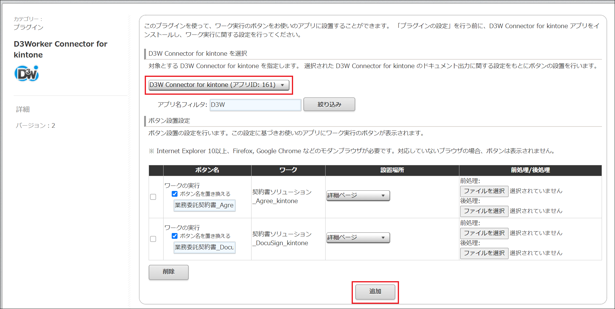Screen dimensions: 615x309
Task: Select the row checkbox for DocuSign_kintone work
Action: (x=153, y=239)
